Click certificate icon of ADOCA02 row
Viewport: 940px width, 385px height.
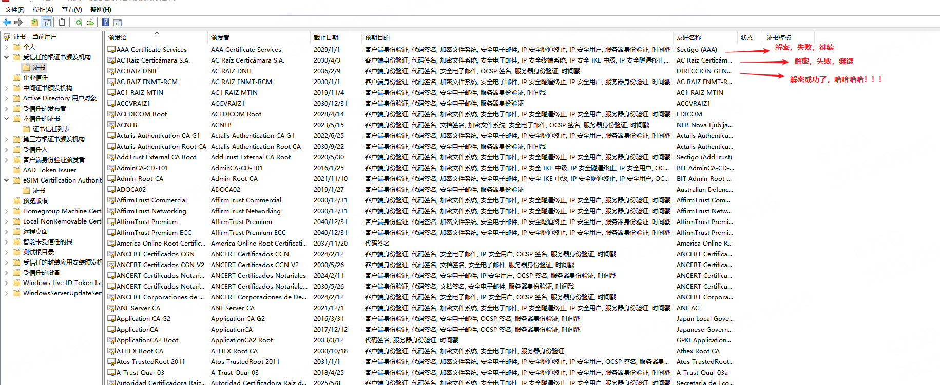(111, 190)
